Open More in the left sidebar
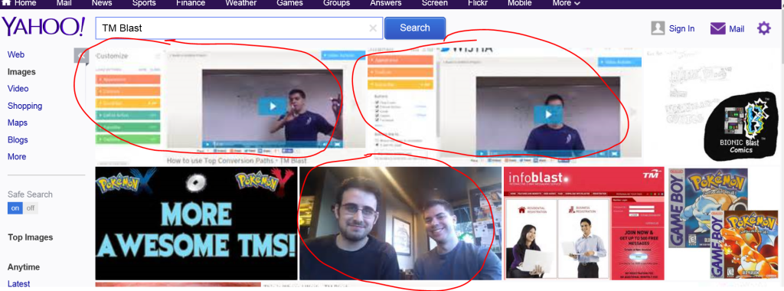 click(17, 156)
